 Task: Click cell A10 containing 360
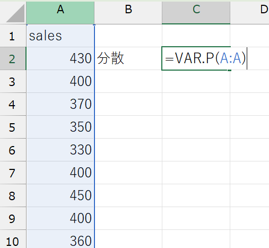tap(60, 239)
